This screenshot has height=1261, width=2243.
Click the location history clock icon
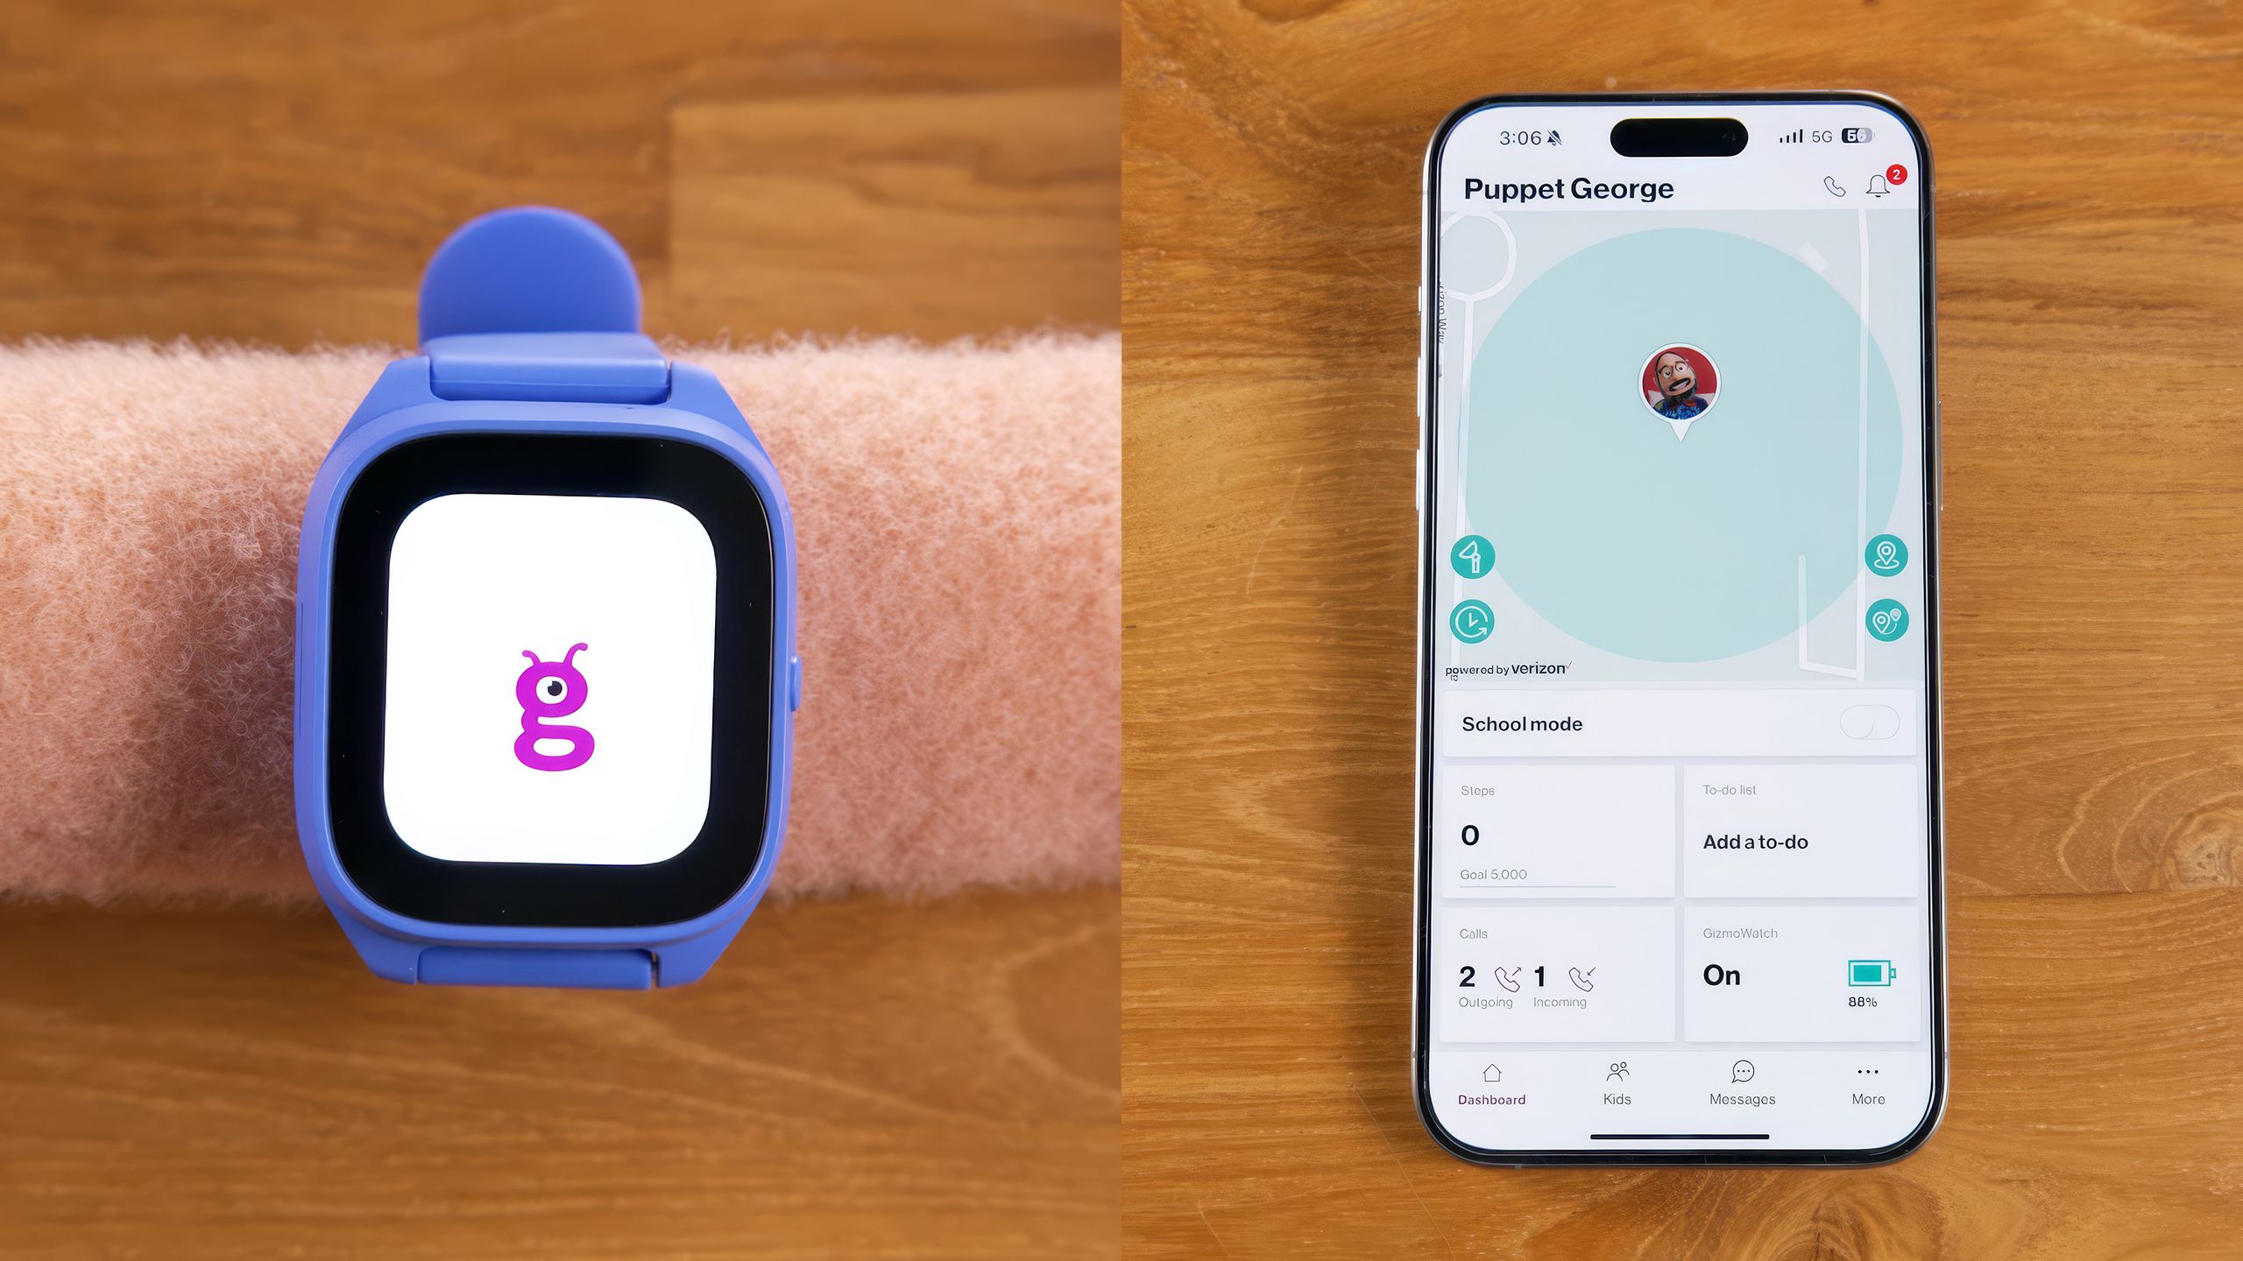click(1473, 621)
